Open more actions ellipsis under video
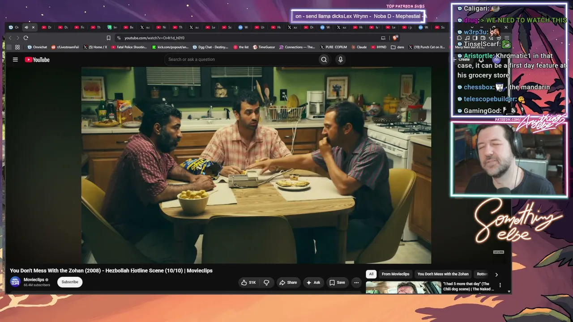573x322 pixels. pyautogui.click(x=356, y=283)
